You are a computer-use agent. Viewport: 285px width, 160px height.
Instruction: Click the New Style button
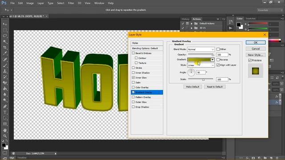[x=256, y=55]
